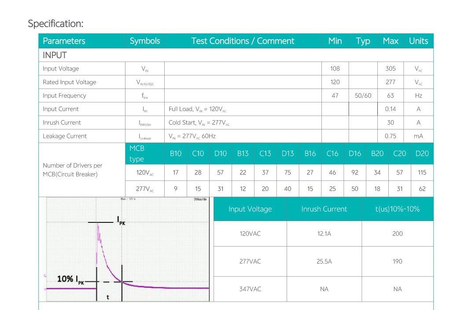Click the 50/60 typical frequency value
This screenshot has height=310, width=472.
(x=363, y=96)
